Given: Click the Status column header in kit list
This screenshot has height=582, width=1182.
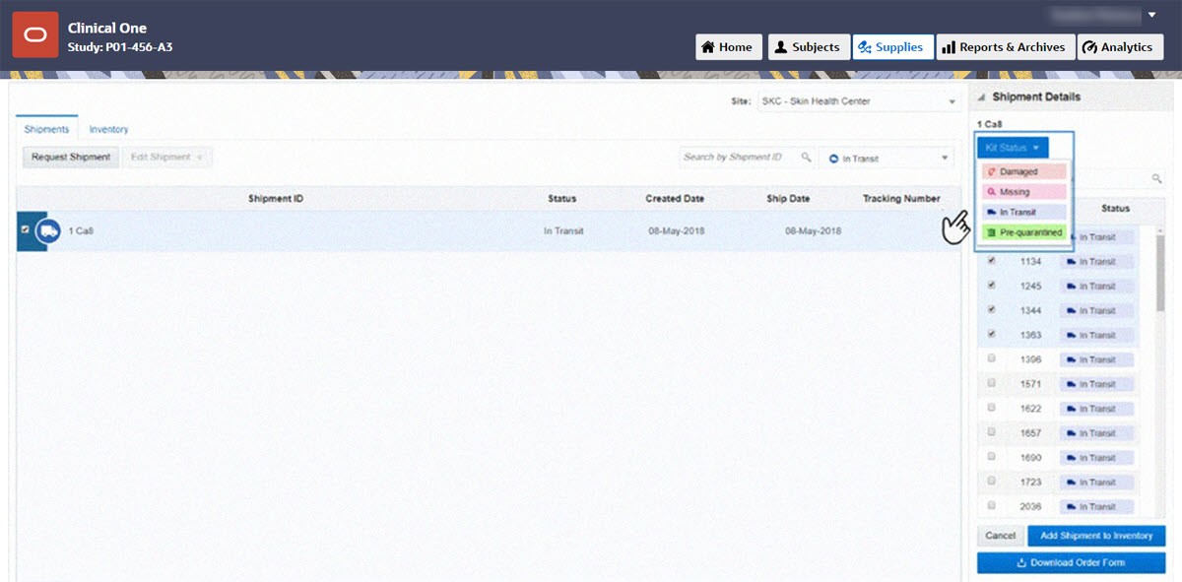Looking at the screenshot, I should click(x=1115, y=209).
